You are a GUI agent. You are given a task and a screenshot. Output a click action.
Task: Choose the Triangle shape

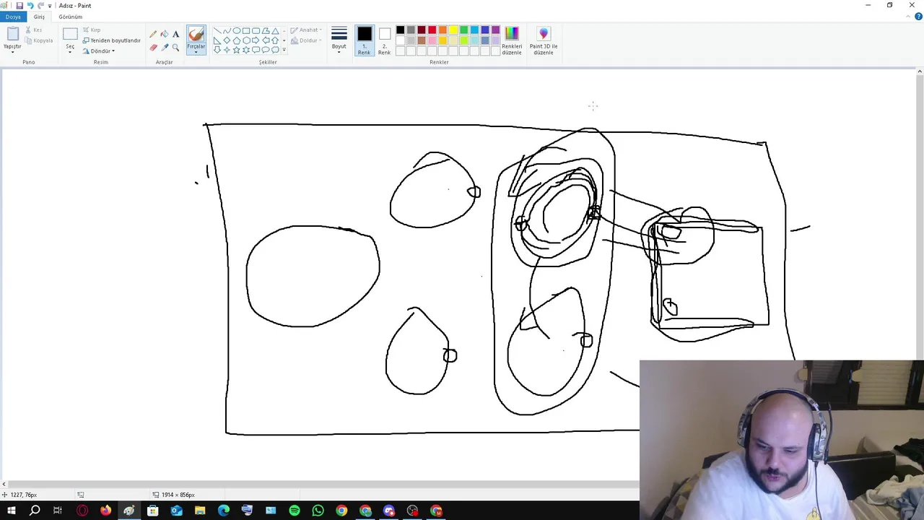pyautogui.click(x=275, y=30)
